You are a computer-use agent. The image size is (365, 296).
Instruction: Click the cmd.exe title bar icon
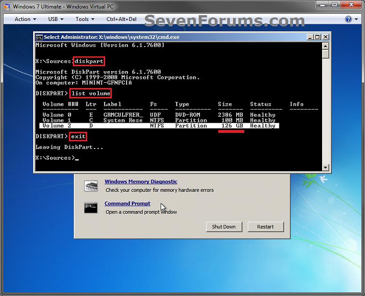click(x=39, y=37)
